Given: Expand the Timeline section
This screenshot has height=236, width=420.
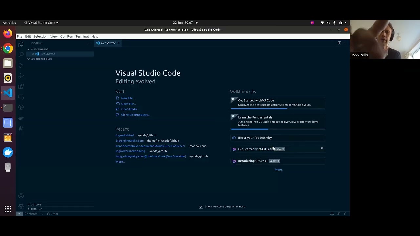Looking at the screenshot, I should pyautogui.click(x=35, y=209).
